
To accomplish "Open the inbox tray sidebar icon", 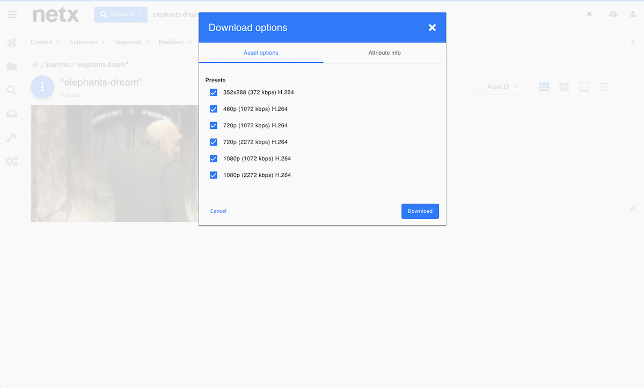I will [12, 114].
